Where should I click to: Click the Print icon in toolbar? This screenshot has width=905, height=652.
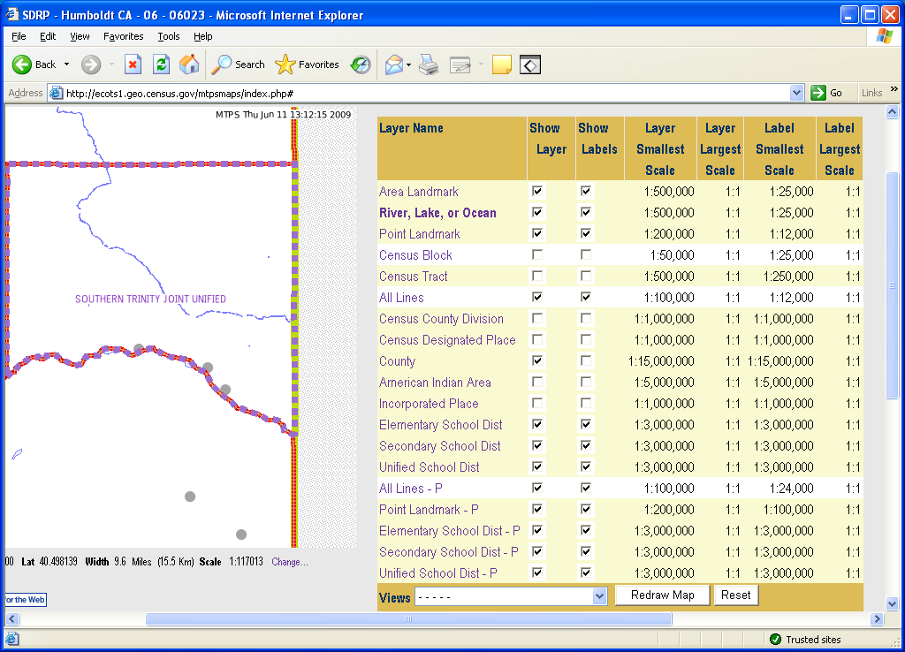point(429,64)
